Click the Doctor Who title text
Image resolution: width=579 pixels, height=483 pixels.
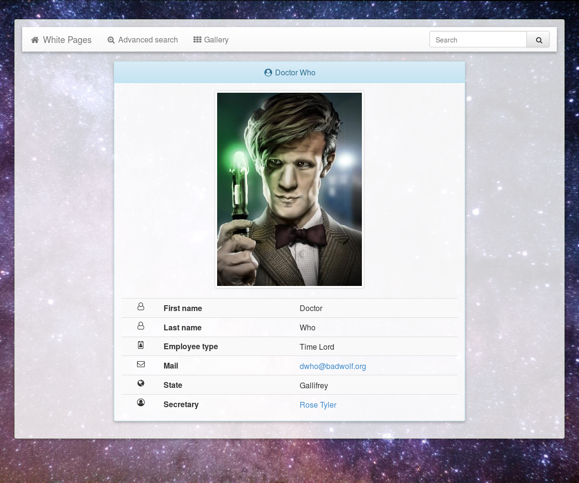pos(295,72)
